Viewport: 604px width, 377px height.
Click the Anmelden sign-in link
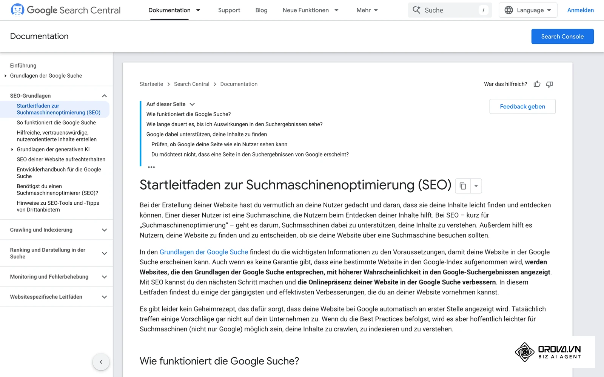(x=580, y=10)
